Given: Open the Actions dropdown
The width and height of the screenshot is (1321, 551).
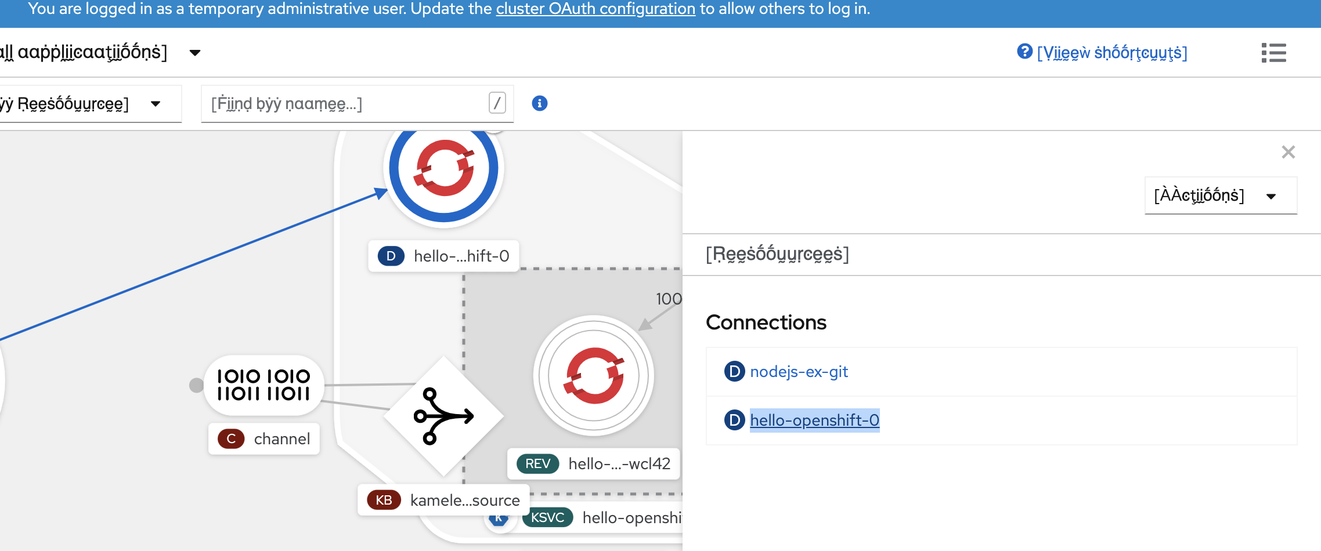Looking at the screenshot, I should (1221, 195).
